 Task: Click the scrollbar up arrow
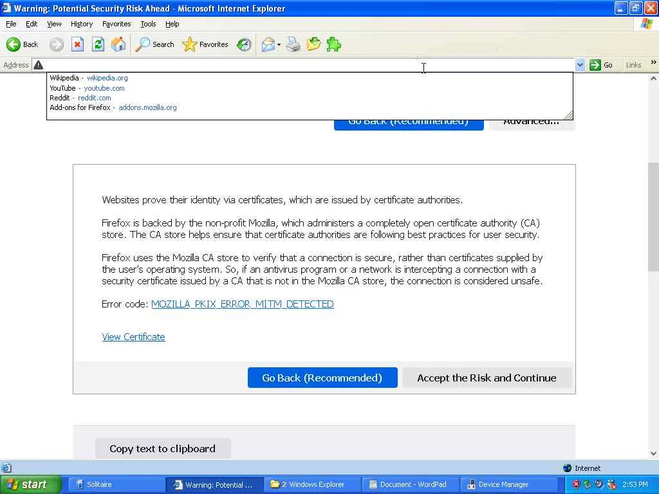[x=653, y=78]
